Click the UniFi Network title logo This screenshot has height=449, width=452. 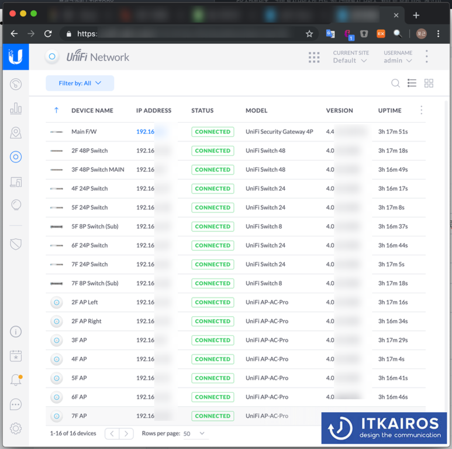coord(98,57)
